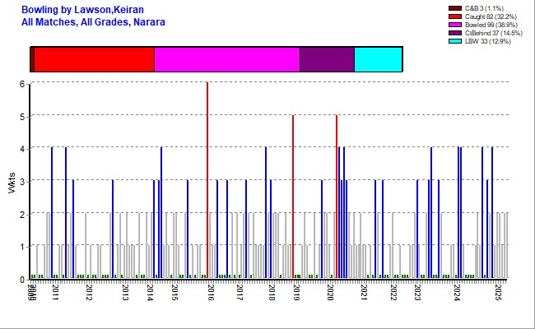This screenshot has width=535, height=329.
Task: Click the x-axis year label 2025
Action: click(497, 292)
